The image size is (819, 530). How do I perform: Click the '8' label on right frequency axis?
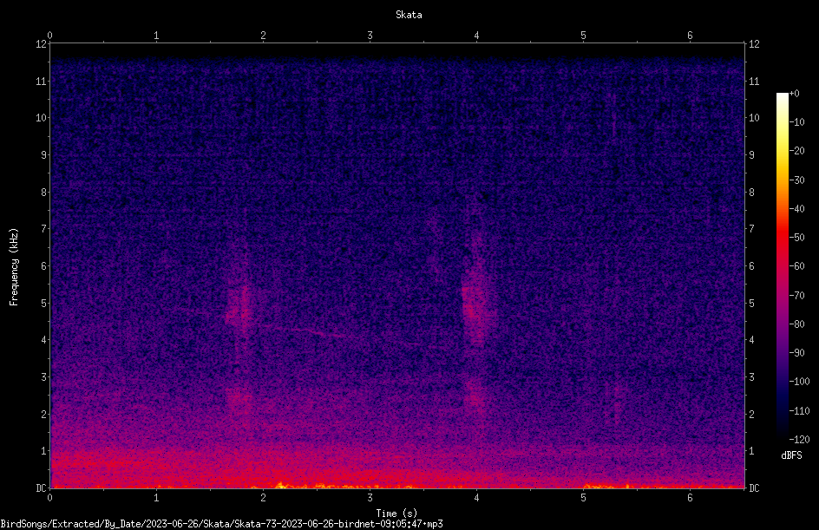pos(751,193)
